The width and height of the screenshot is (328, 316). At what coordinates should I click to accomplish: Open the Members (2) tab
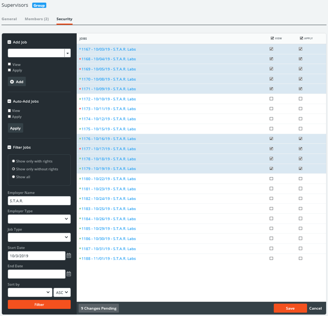(37, 19)
